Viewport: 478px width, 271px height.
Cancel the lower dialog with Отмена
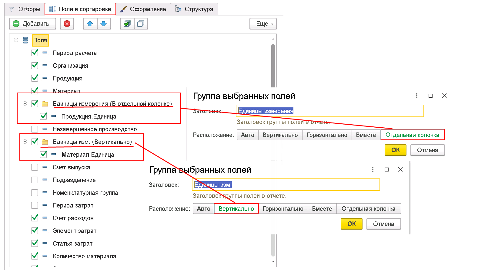383,224
